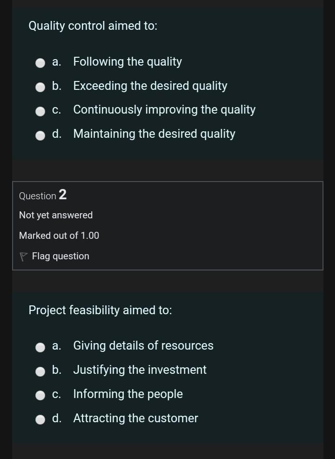335x459 pixels.
Task: Select radio button for 'Following the quality'
Action: 41,63
